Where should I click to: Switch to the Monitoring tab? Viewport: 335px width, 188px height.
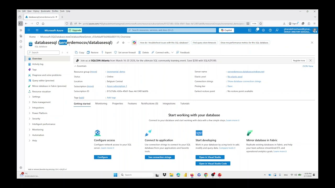[101, 104]
